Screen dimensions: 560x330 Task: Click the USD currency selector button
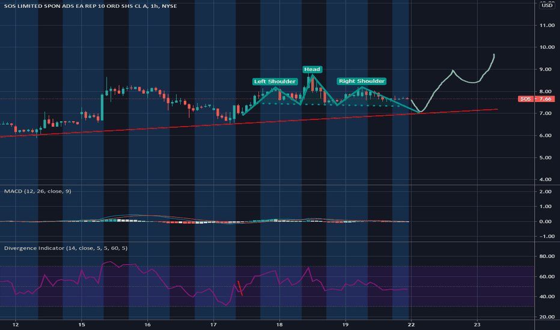coord(547,5)
